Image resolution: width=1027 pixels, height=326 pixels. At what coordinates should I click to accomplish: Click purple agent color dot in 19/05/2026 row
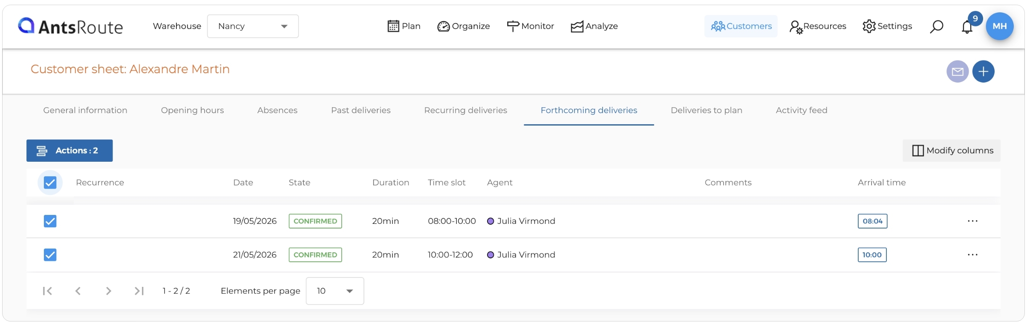click(x=490, y=221)
